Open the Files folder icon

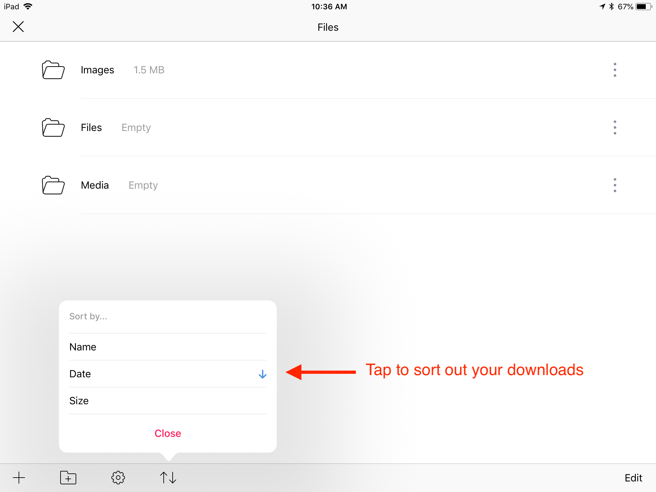53,127
